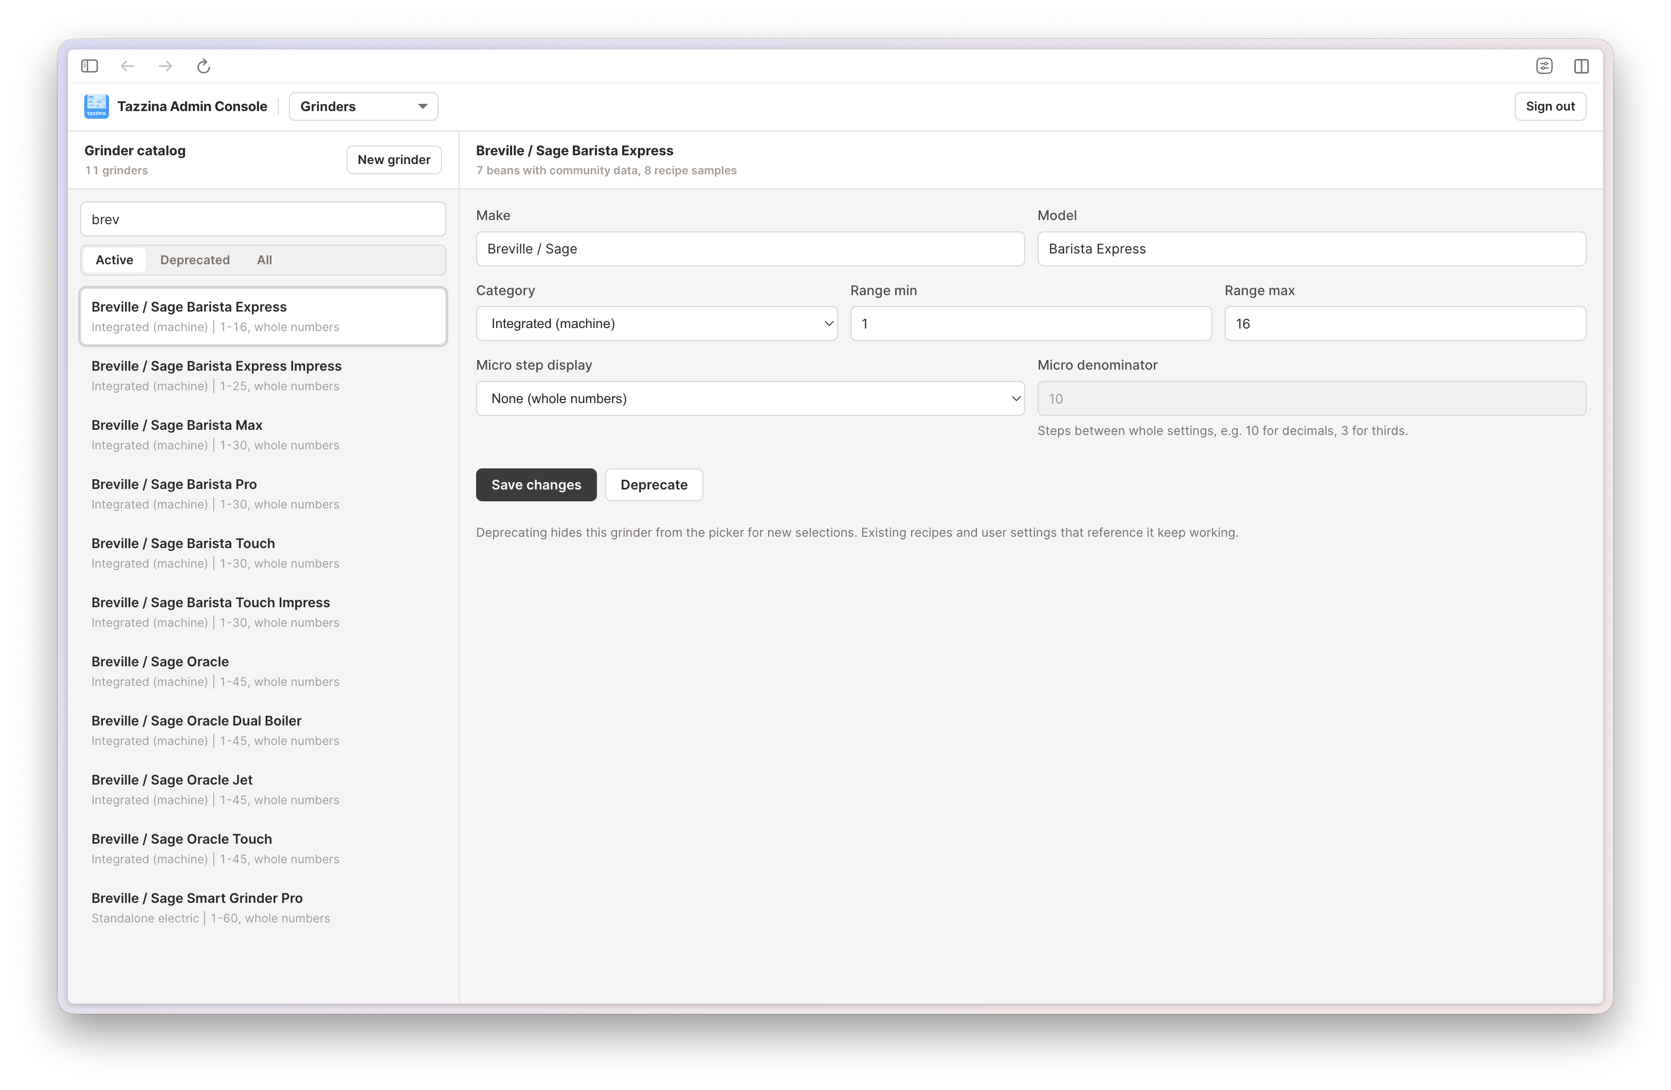Reload the page with refresh icon
The image size is (1671, 1090).
(x=204, y=66)
